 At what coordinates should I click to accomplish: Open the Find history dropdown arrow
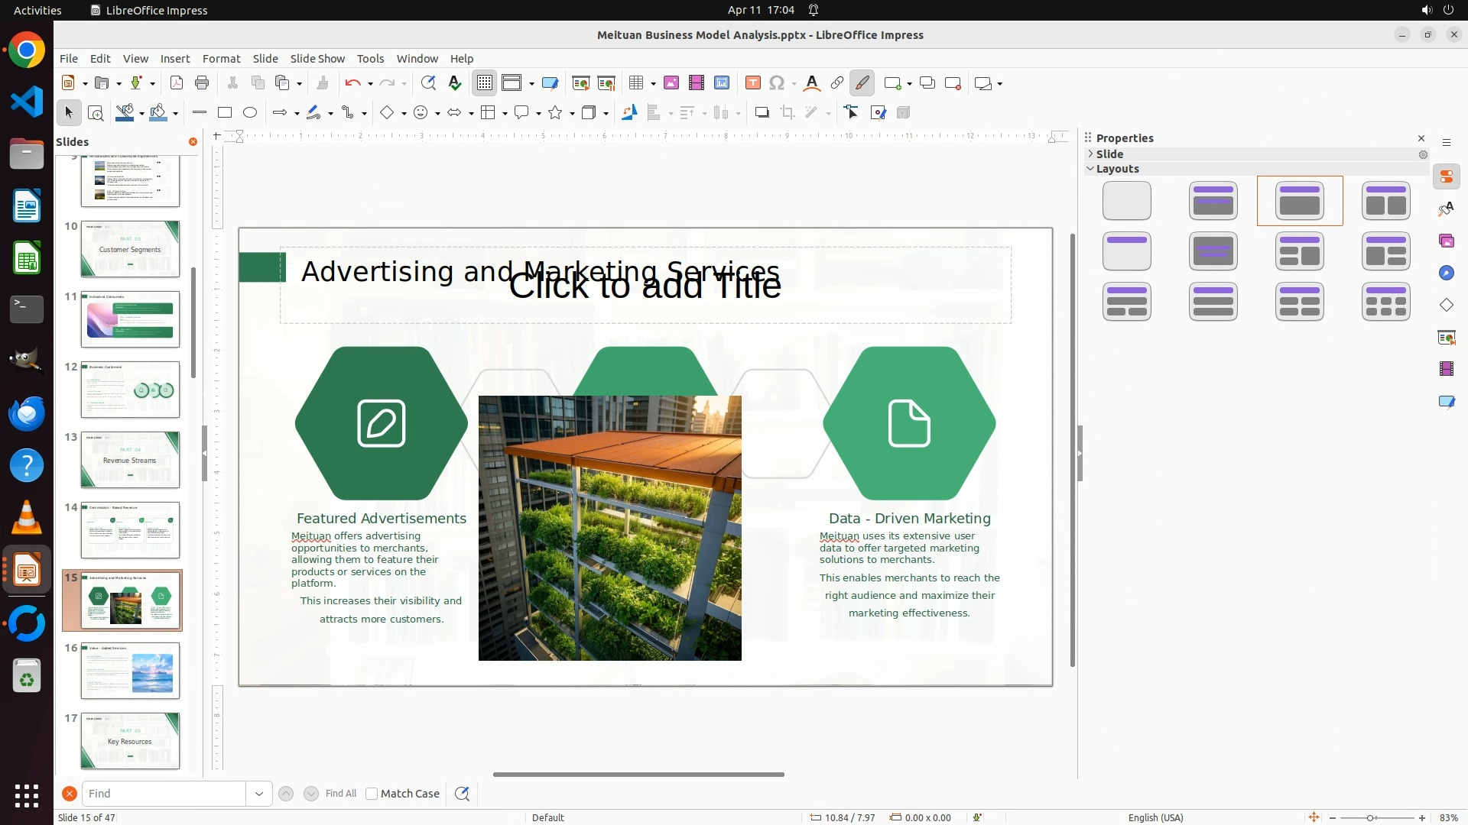pyautogui.click(x=259, y=794)
